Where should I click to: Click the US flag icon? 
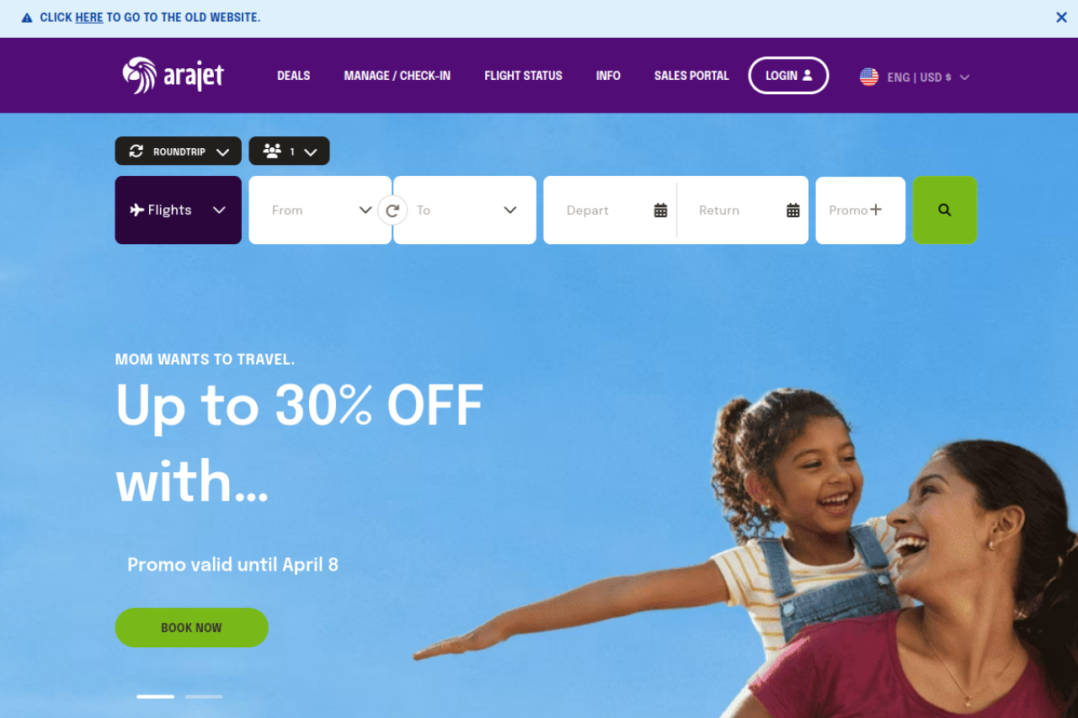click(x=869, y=77)
